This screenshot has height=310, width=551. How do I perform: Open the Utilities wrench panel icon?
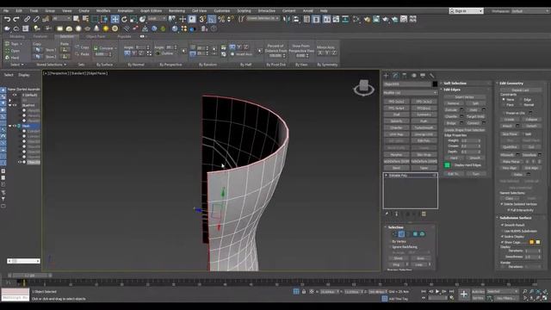(432, 75)
